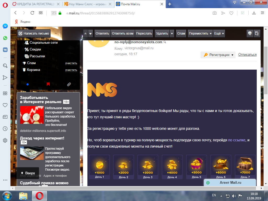The width and height of the screenshot is (268, 201).
Task: Open Opera settings gear icon
Action: point(5,141)
